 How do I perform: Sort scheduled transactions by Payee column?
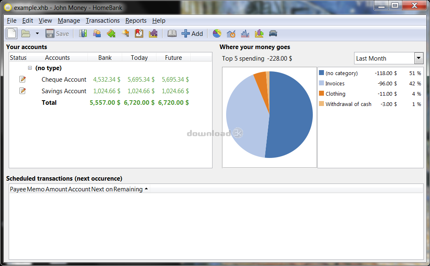[18, 189]
